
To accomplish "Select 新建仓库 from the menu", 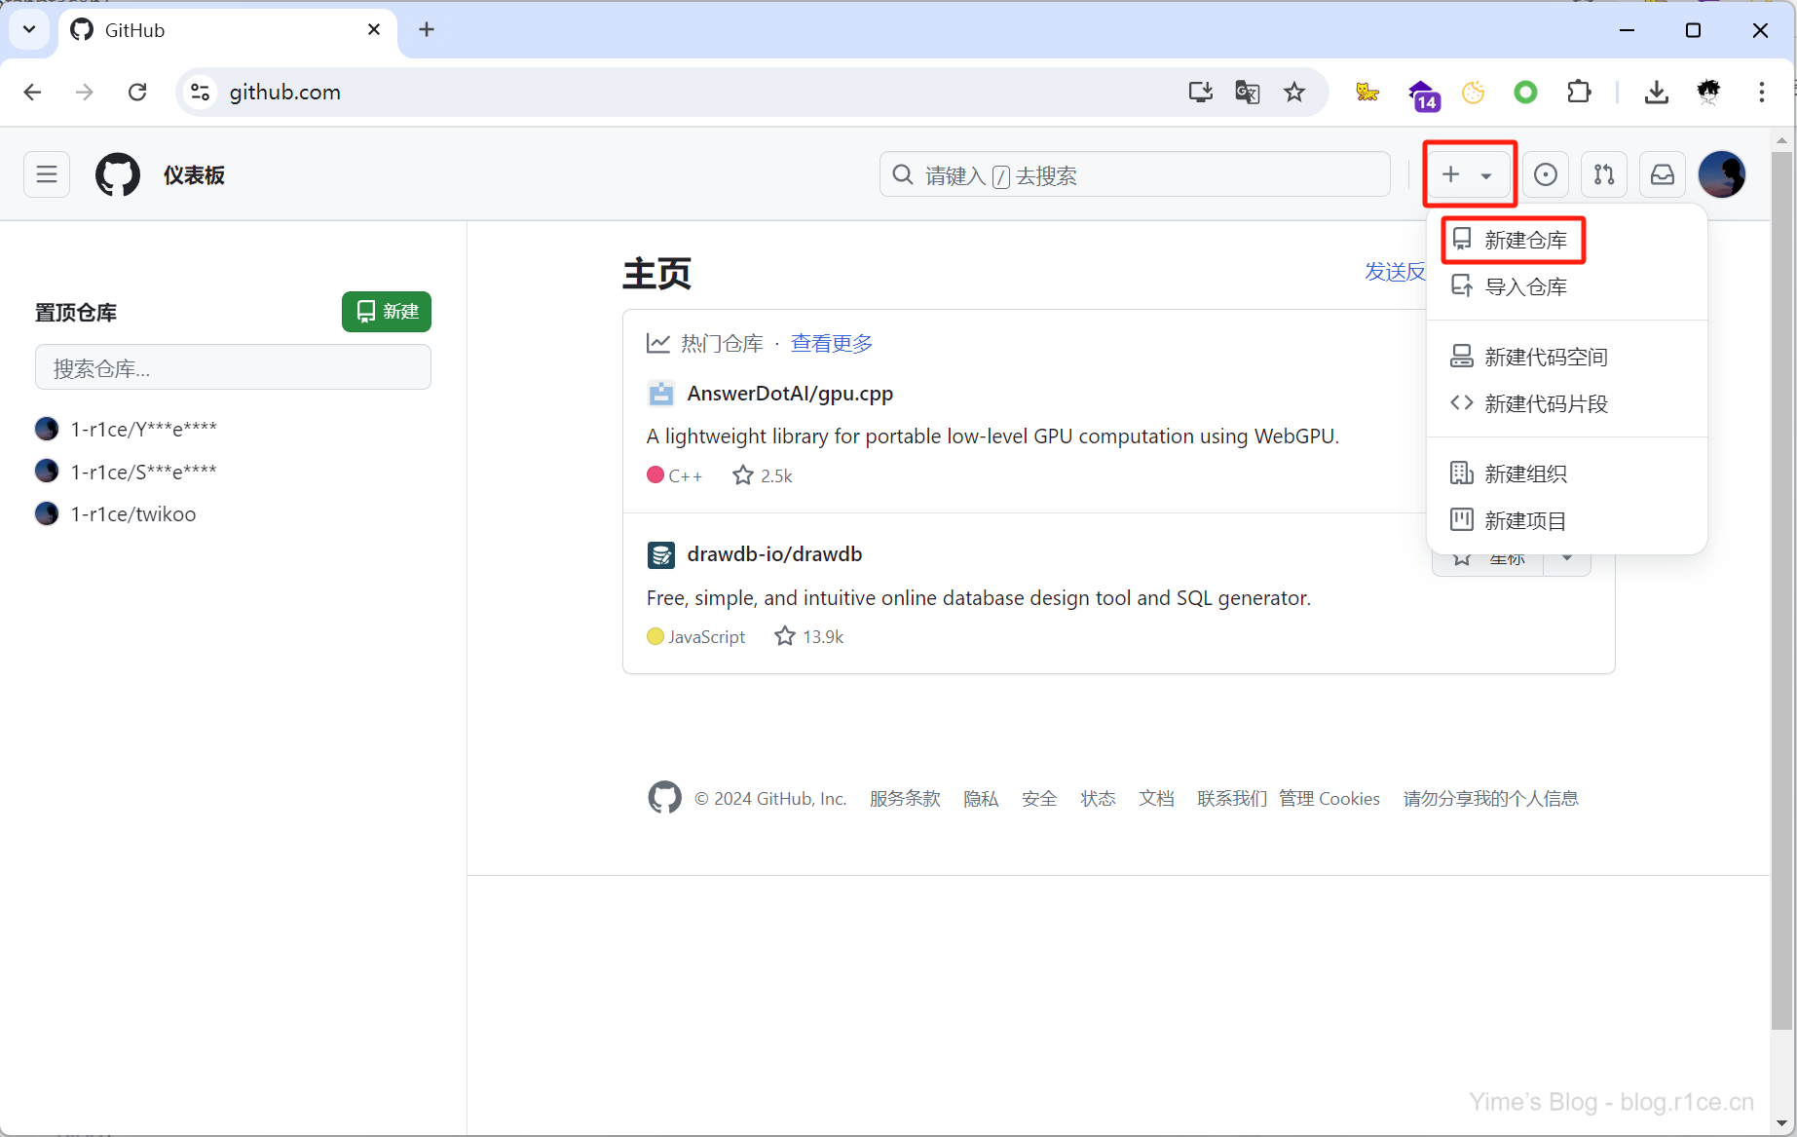I will click(x=1524, y=241).
